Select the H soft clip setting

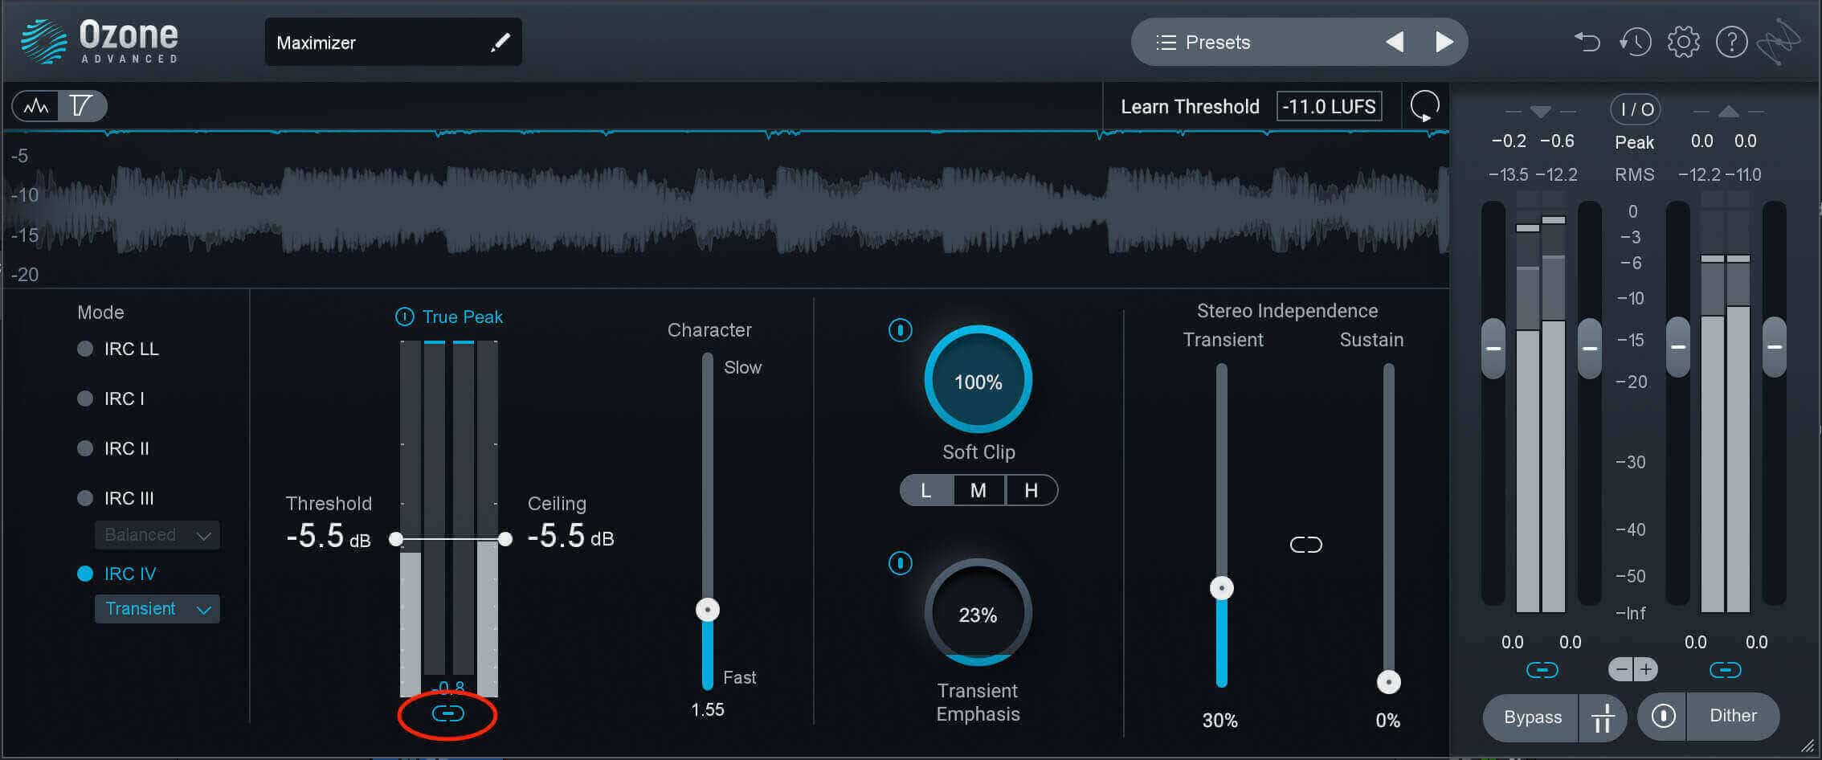[x=1032, y=490]
